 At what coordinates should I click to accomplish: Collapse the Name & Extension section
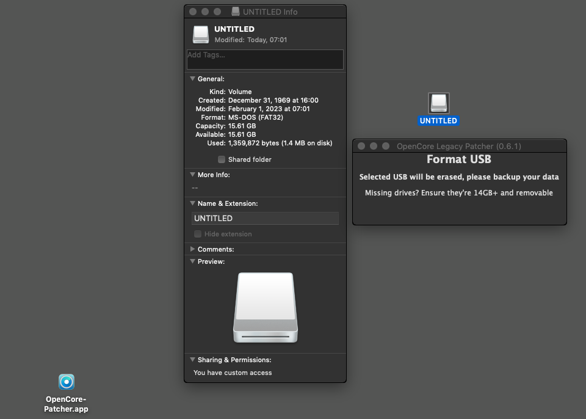tap(192, 203)
